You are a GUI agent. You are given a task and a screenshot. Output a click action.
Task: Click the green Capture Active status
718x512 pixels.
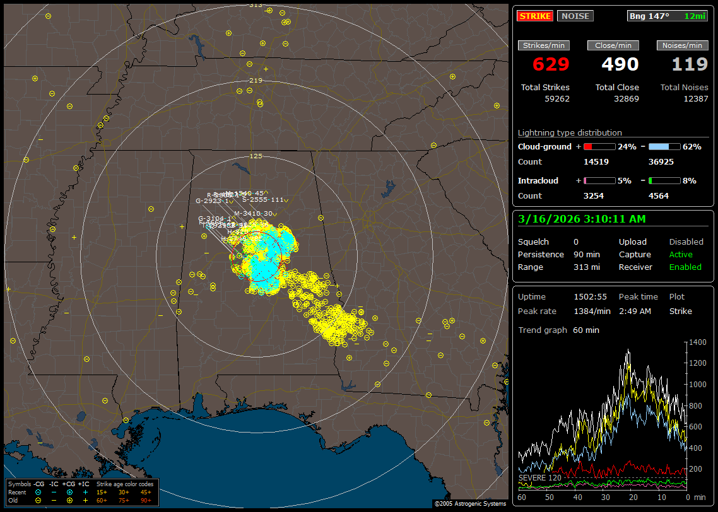click(x=681, y=255)
